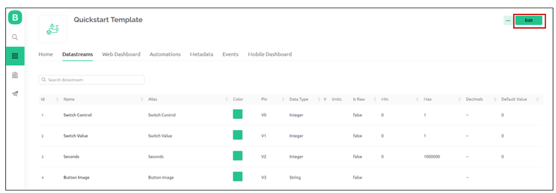The width and height of the screenshot is (556, 193).
Task: Sort by Name column arrows
Action: (142, 100)
